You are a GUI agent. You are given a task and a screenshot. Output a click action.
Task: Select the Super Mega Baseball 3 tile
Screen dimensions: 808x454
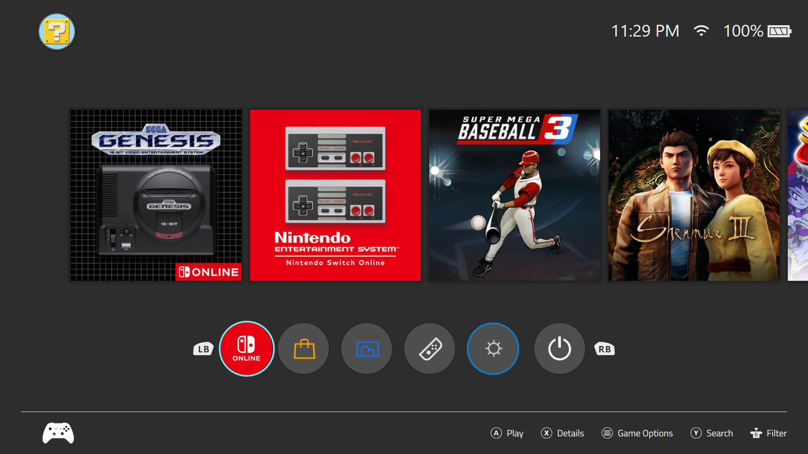click(515, 195)
